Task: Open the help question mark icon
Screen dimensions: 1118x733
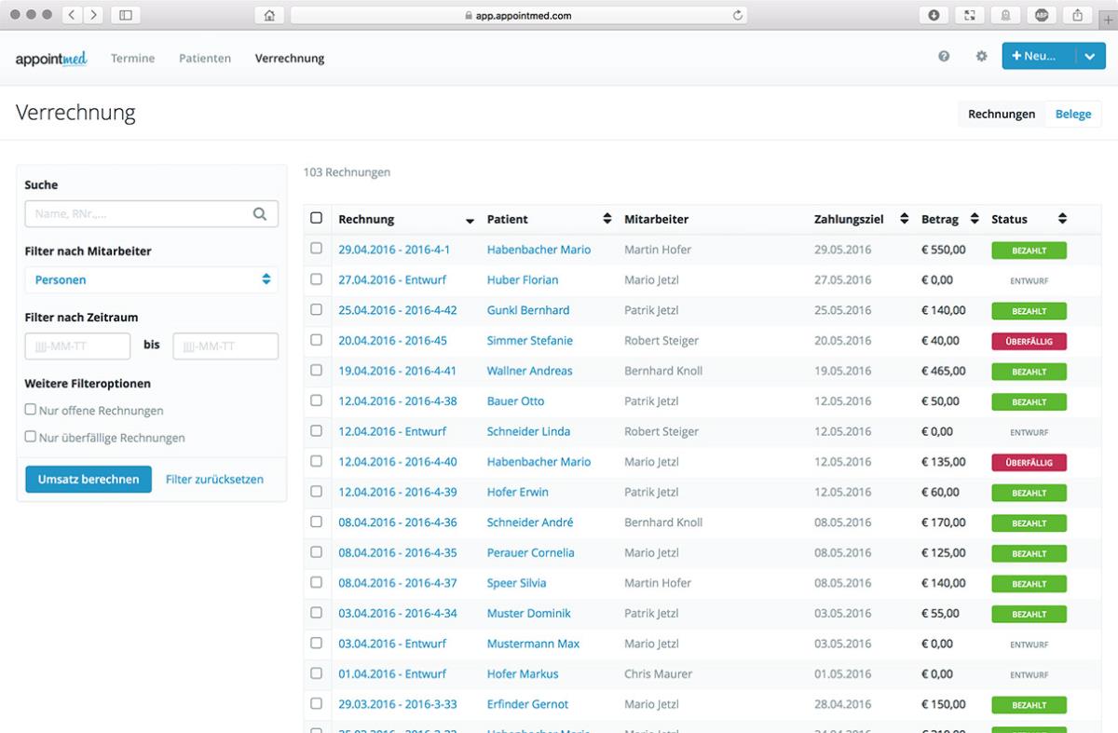Action: pyautogui.click(x=944, y=57)
